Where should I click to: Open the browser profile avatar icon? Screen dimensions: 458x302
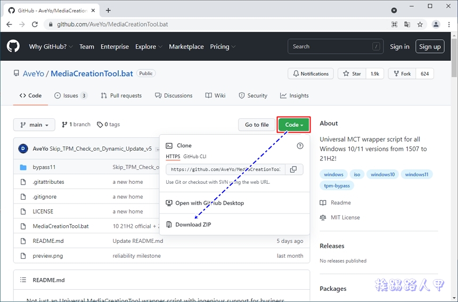[x=436, y=25]
